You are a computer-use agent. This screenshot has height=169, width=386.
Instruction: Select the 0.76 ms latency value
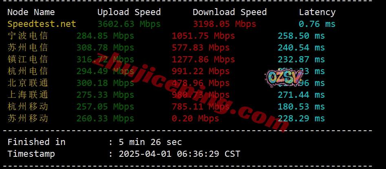tap(317, 24)
